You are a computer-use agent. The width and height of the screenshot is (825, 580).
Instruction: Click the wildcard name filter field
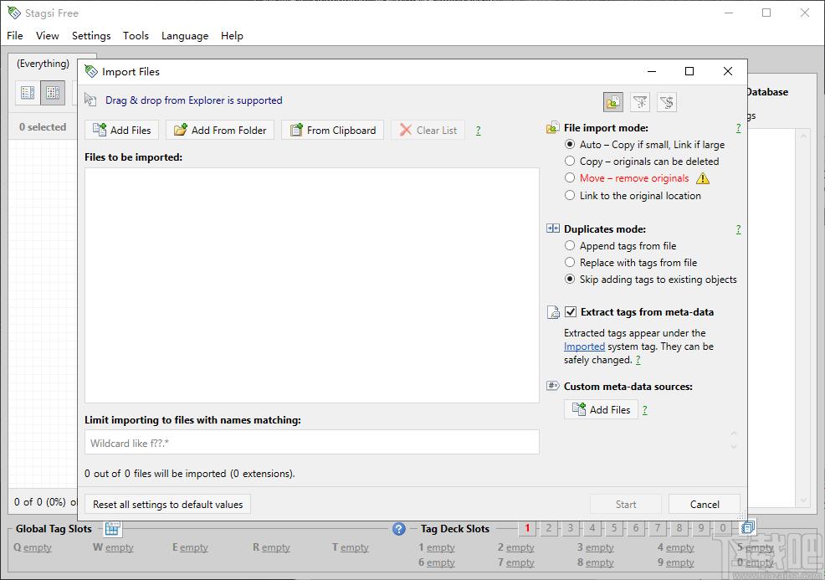(x=312, y=442)
